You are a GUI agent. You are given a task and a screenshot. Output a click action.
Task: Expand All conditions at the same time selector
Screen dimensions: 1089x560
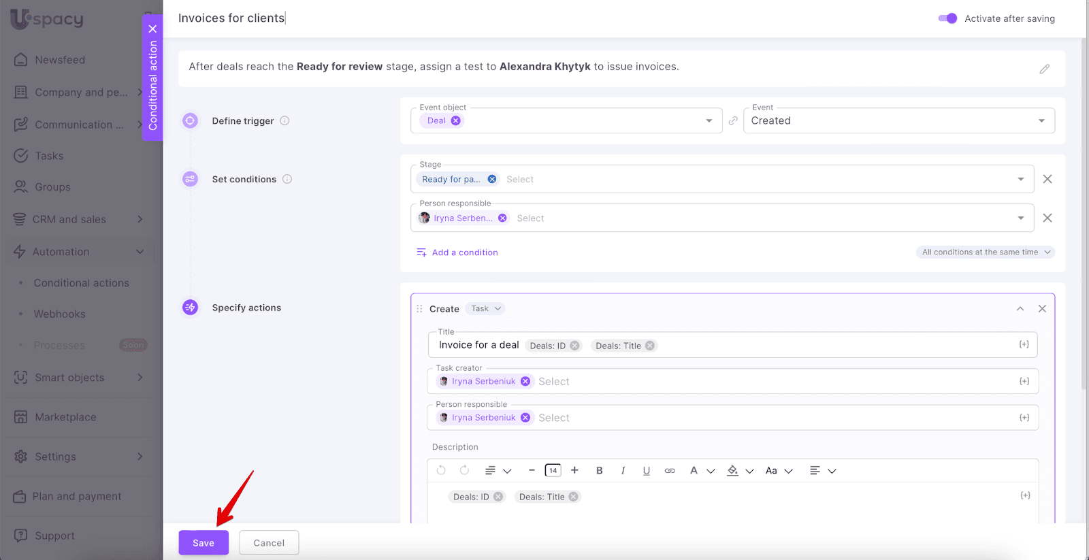[x=986, y=252]
